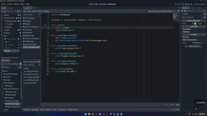
Task: Open the Debug menu in top bar
Action: click(x=16, y=4)
